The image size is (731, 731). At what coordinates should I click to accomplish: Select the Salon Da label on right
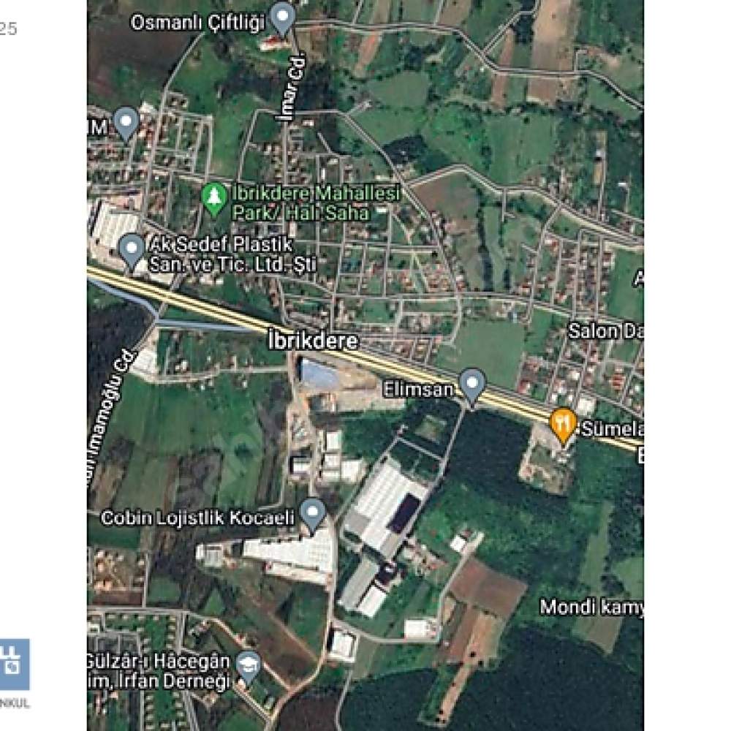coord(606,331)
